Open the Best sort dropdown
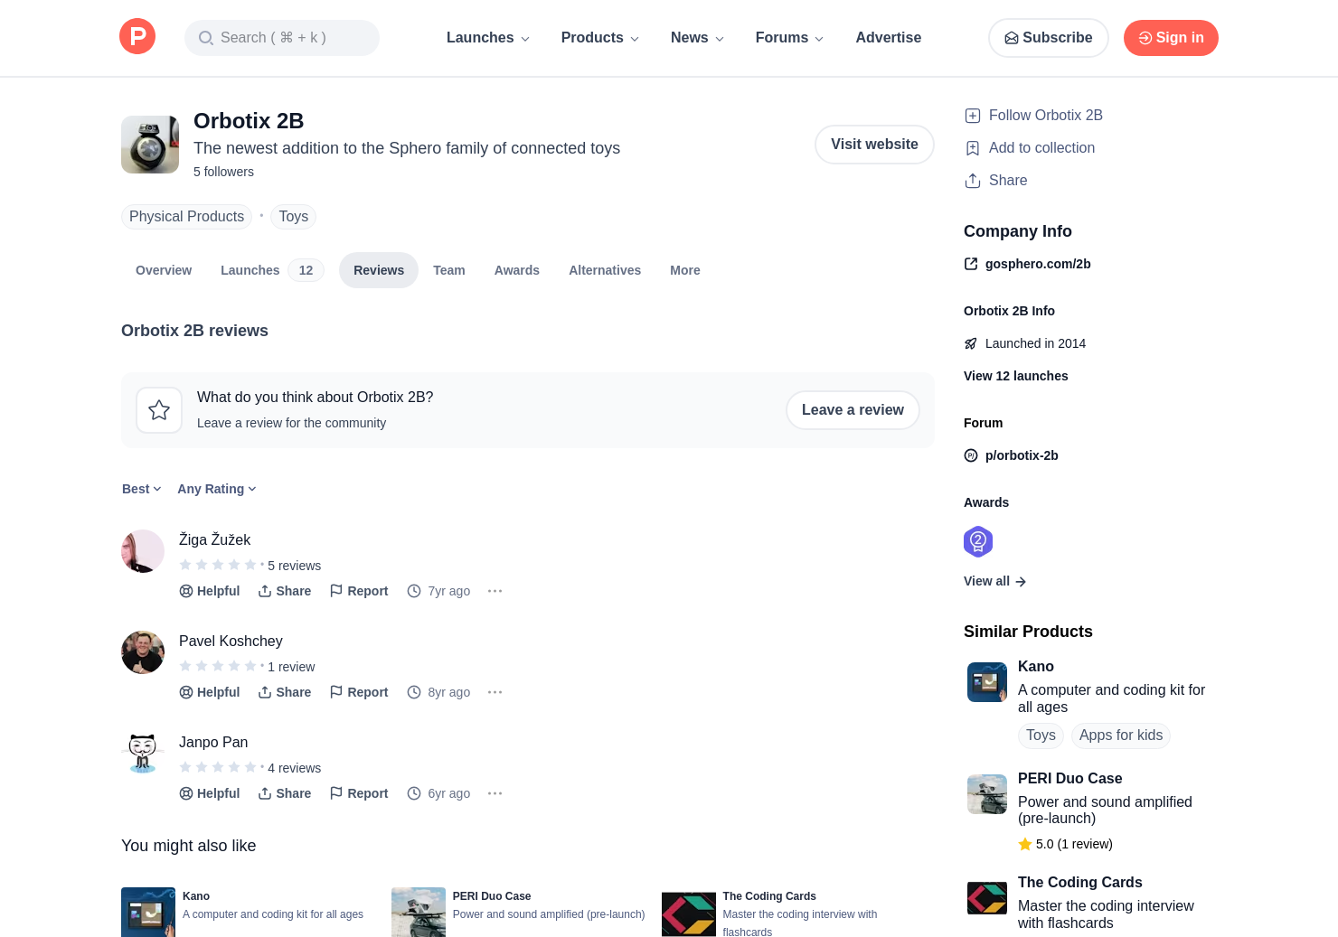This screenshot has width=1338, height=937. coord(142,489)
